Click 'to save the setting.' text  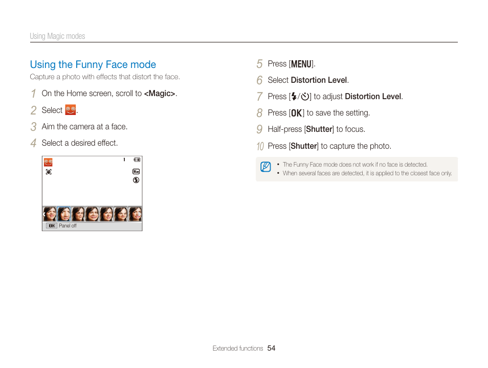tap(338, 112)
